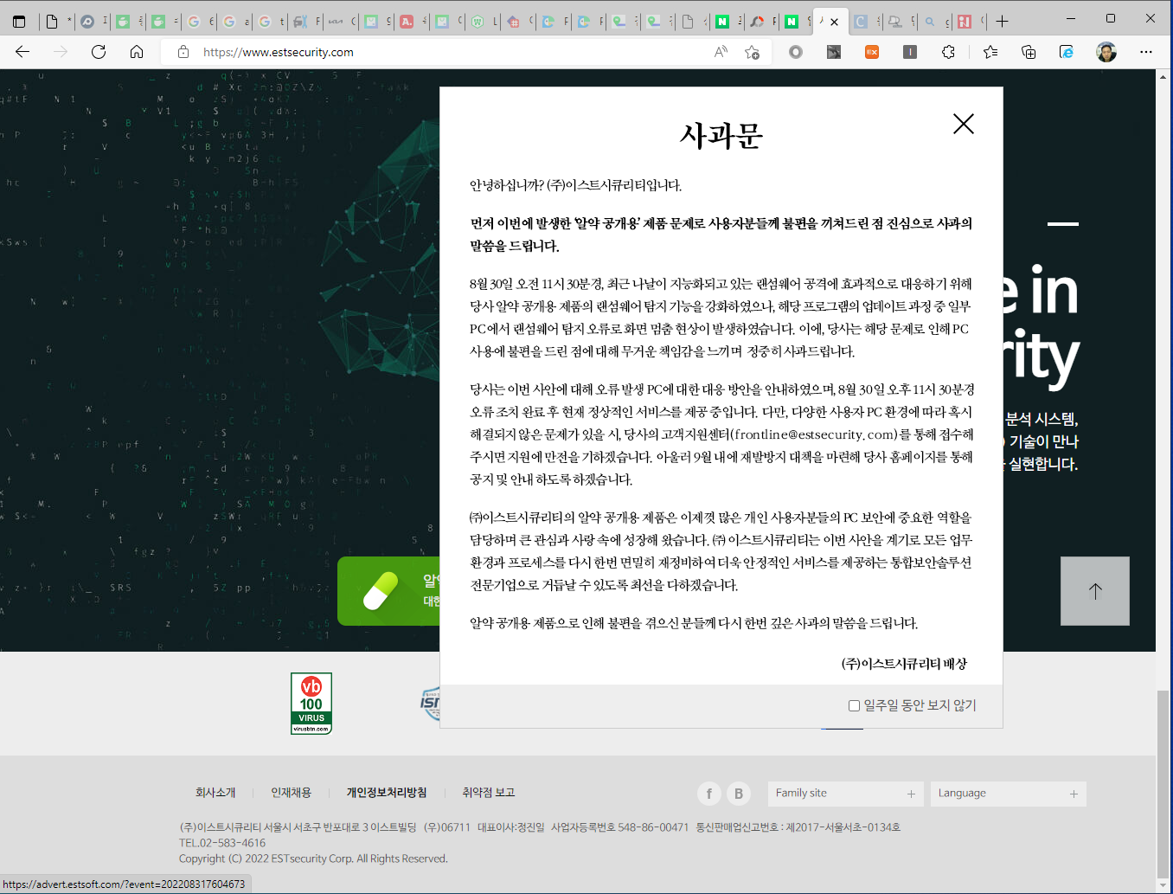
Task: Click the gray 'I' extension icon
Action: [x=910, y=52]
